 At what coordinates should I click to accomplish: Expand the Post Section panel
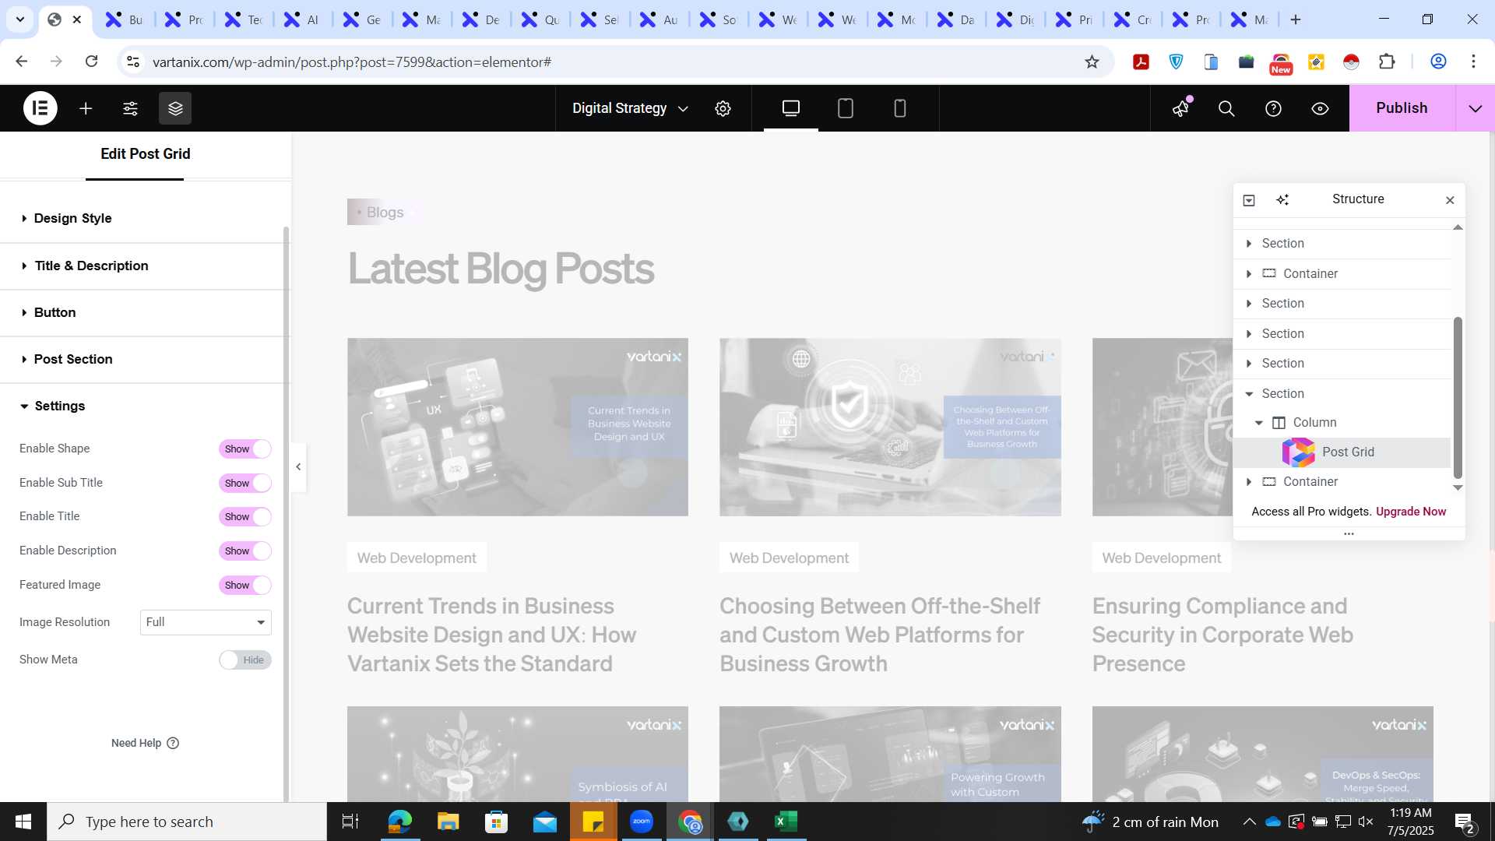145,359
